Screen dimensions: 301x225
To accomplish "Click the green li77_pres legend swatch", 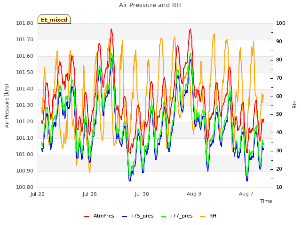I will pos(163,217).
